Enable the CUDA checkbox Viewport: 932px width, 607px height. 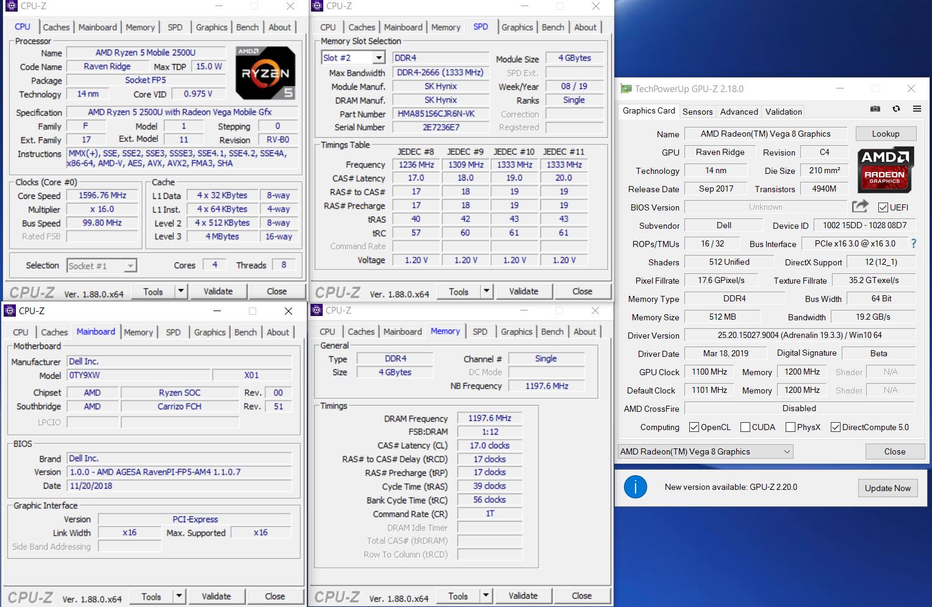pos(745,427)
